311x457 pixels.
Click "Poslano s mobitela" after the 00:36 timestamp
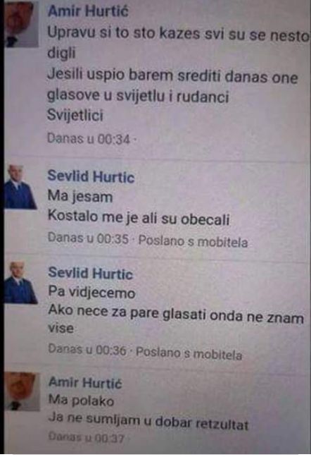coord(189,353)
